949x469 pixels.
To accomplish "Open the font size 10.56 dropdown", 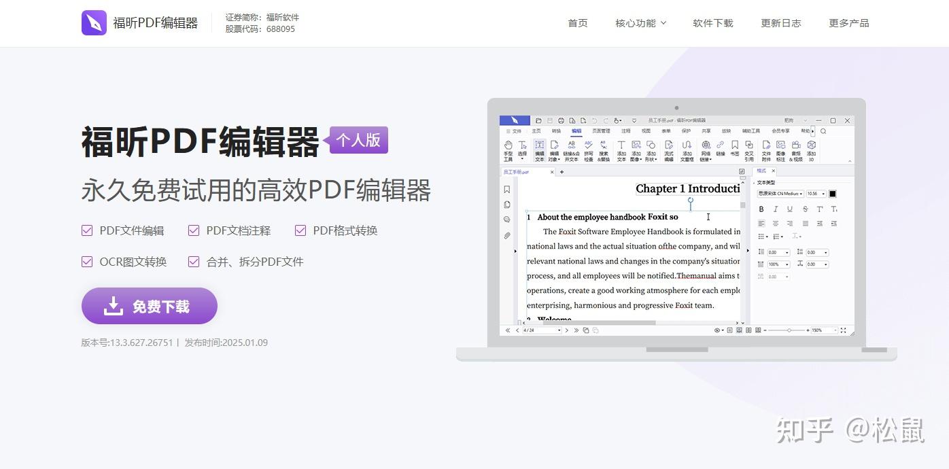I will [x=816, y=194].
